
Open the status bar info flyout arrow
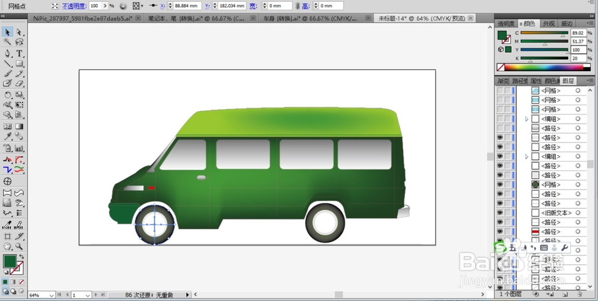tap(187, 295)
